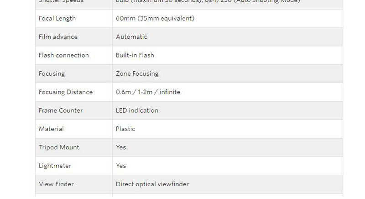Select the Built-in Flash value text
Viewport: 365px width, 199px height.
135,55
